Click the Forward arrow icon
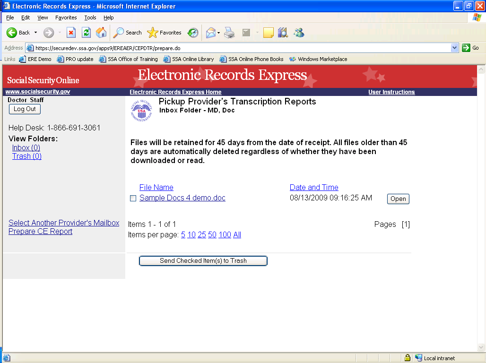Image resolution: width=486 pixels, height=363 pixels. 49,33
